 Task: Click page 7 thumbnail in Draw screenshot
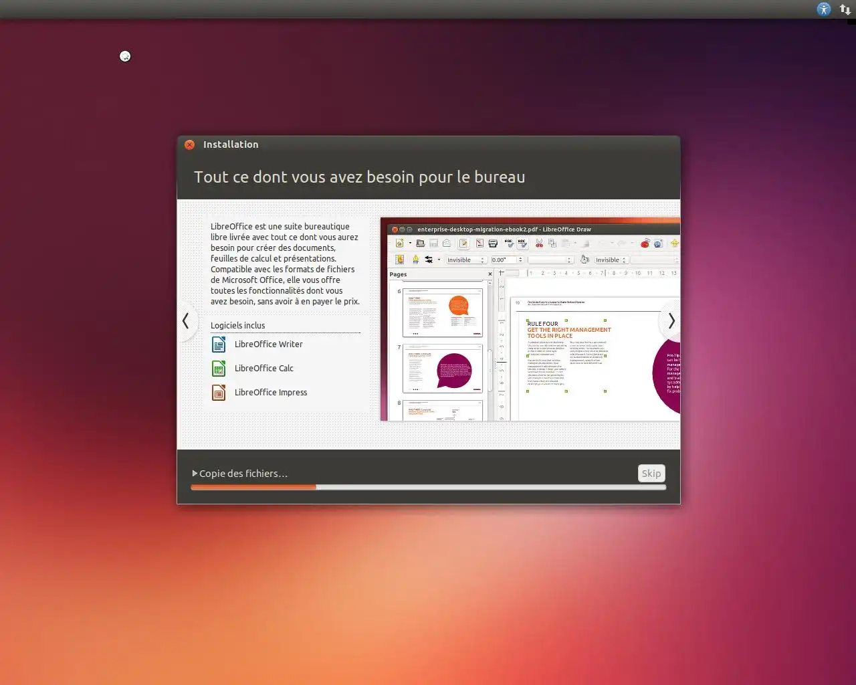pos(443,369)
